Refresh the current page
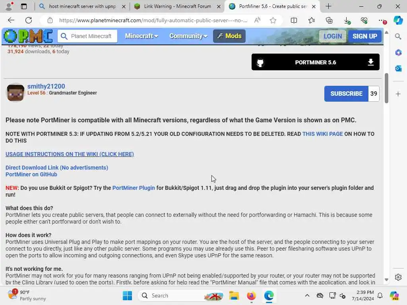The image size is (407, 305). (x=29, y=20)
